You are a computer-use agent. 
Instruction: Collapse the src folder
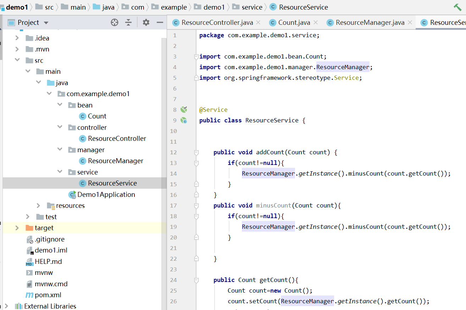pos(17,60)
